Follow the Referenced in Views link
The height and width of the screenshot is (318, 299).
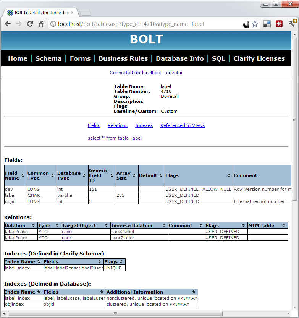(183, 125)
